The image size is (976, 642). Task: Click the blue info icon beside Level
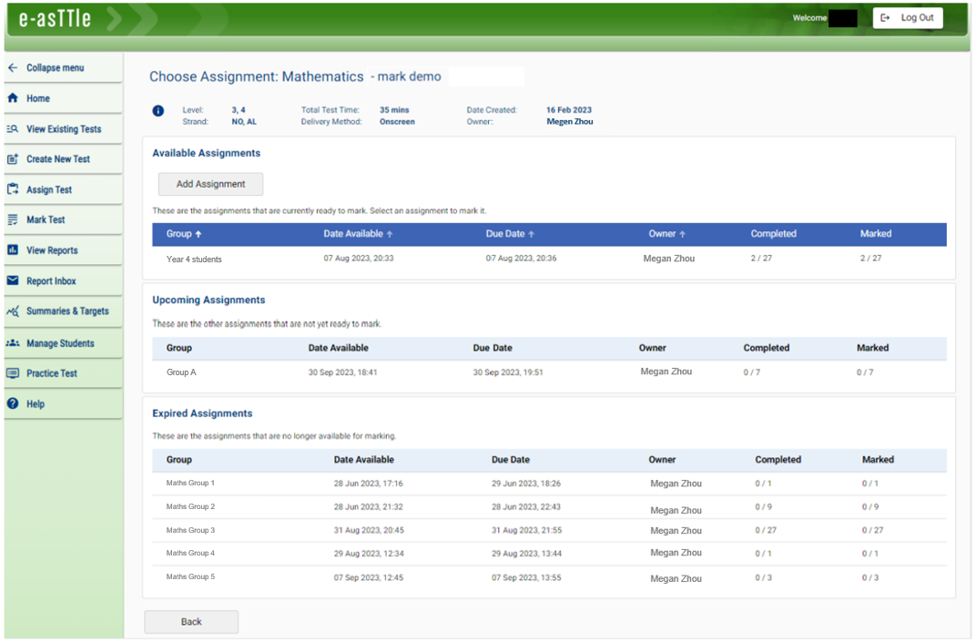pos(158,111)
